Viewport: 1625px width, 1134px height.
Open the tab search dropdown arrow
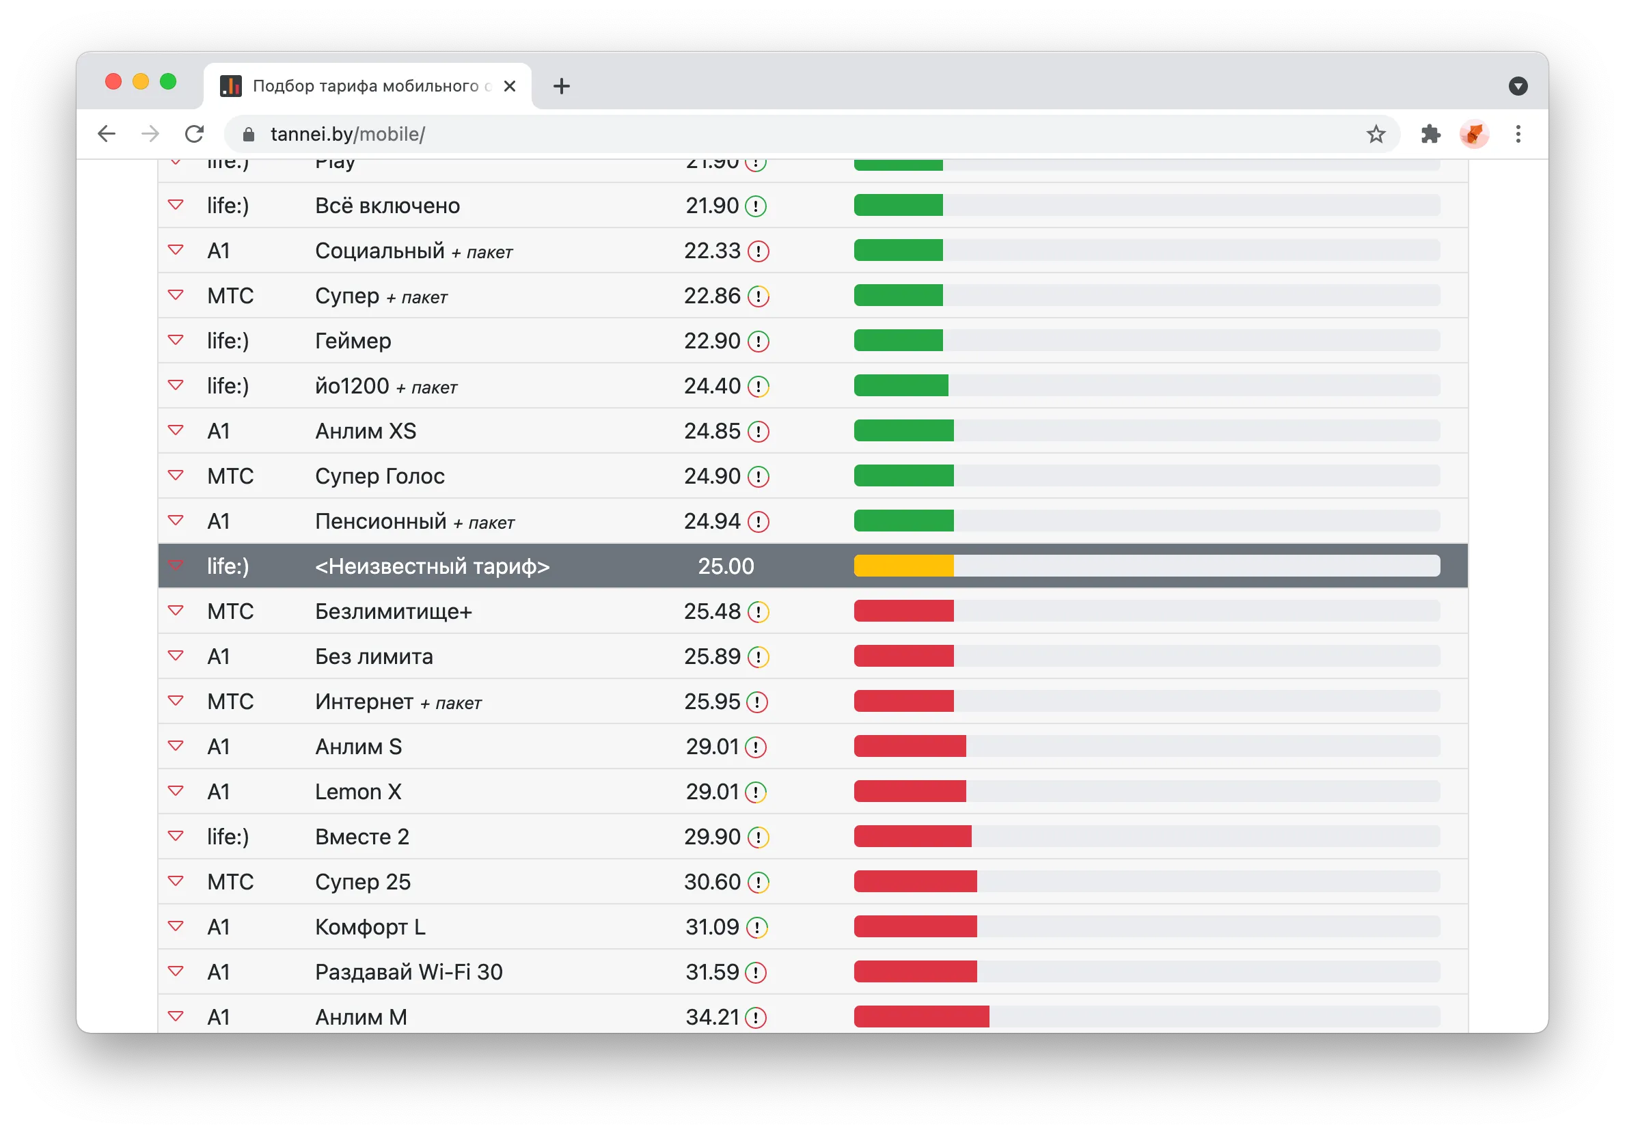click(1518, 86)
